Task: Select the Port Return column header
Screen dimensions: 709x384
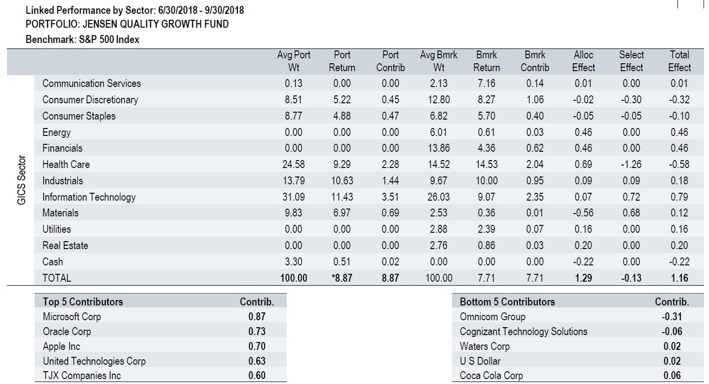Action: 342,61
